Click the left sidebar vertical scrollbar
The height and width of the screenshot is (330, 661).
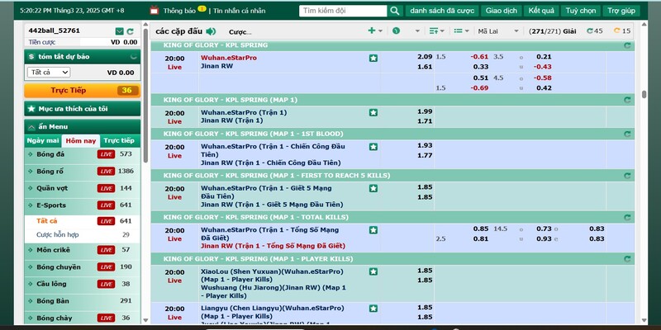pyautogui.click(x=146, y=96)
